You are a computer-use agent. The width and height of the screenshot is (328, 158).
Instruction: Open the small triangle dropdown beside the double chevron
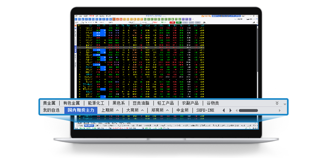pyautogui.click(x=285, y=104)
